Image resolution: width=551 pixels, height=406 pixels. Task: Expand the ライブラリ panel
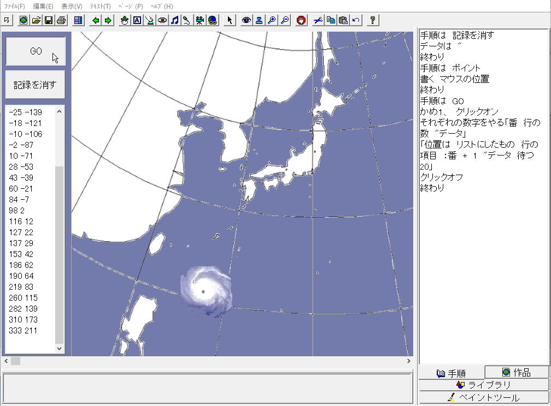tap(484, 385)
